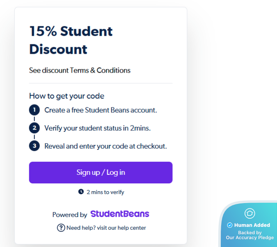The height and width of the screenshot is (247, 277).
Task: Open the StudentBeans logo
Action: (120, 214)
